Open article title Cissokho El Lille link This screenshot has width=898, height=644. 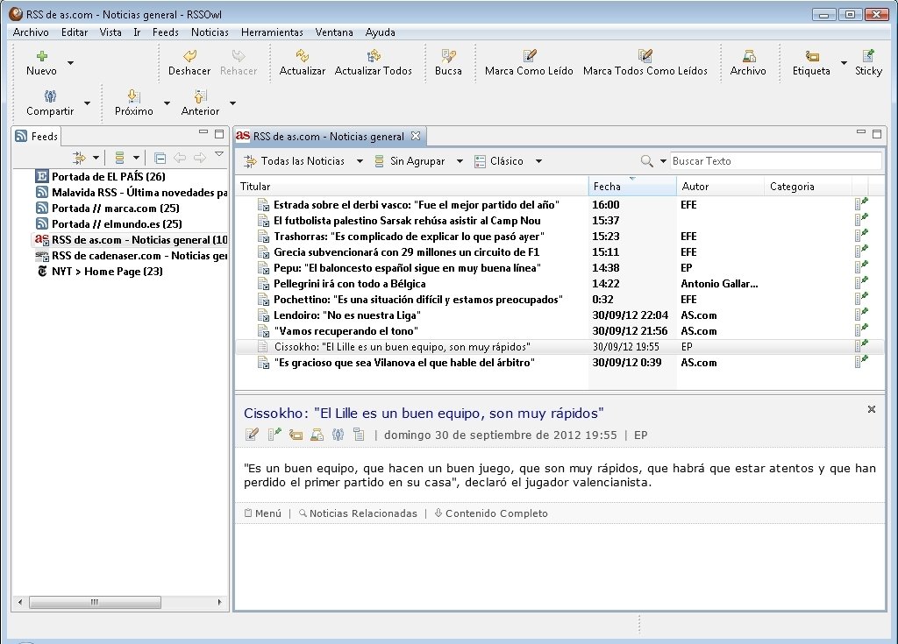coord(424,414)
